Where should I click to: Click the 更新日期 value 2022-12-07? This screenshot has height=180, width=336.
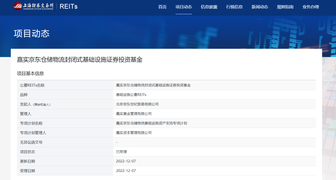[126, 161]
